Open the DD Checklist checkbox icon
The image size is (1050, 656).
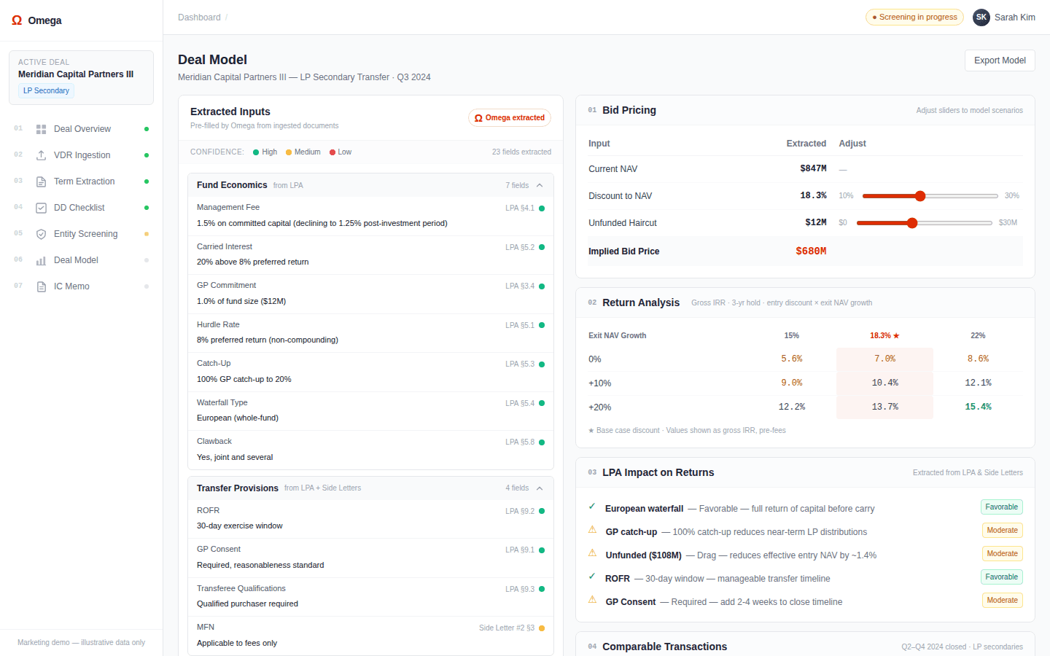click(x=42, y=208)
